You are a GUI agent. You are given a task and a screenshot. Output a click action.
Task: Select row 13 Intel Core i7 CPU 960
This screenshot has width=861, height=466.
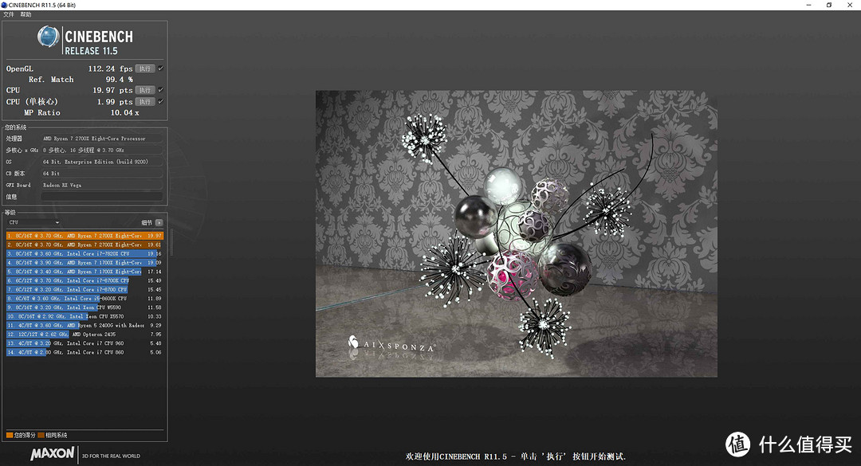click(x=85, y=343)
